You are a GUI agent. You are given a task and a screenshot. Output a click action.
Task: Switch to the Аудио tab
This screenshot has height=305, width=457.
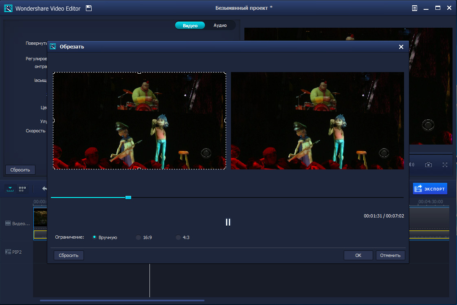click(x=220, y=25)
